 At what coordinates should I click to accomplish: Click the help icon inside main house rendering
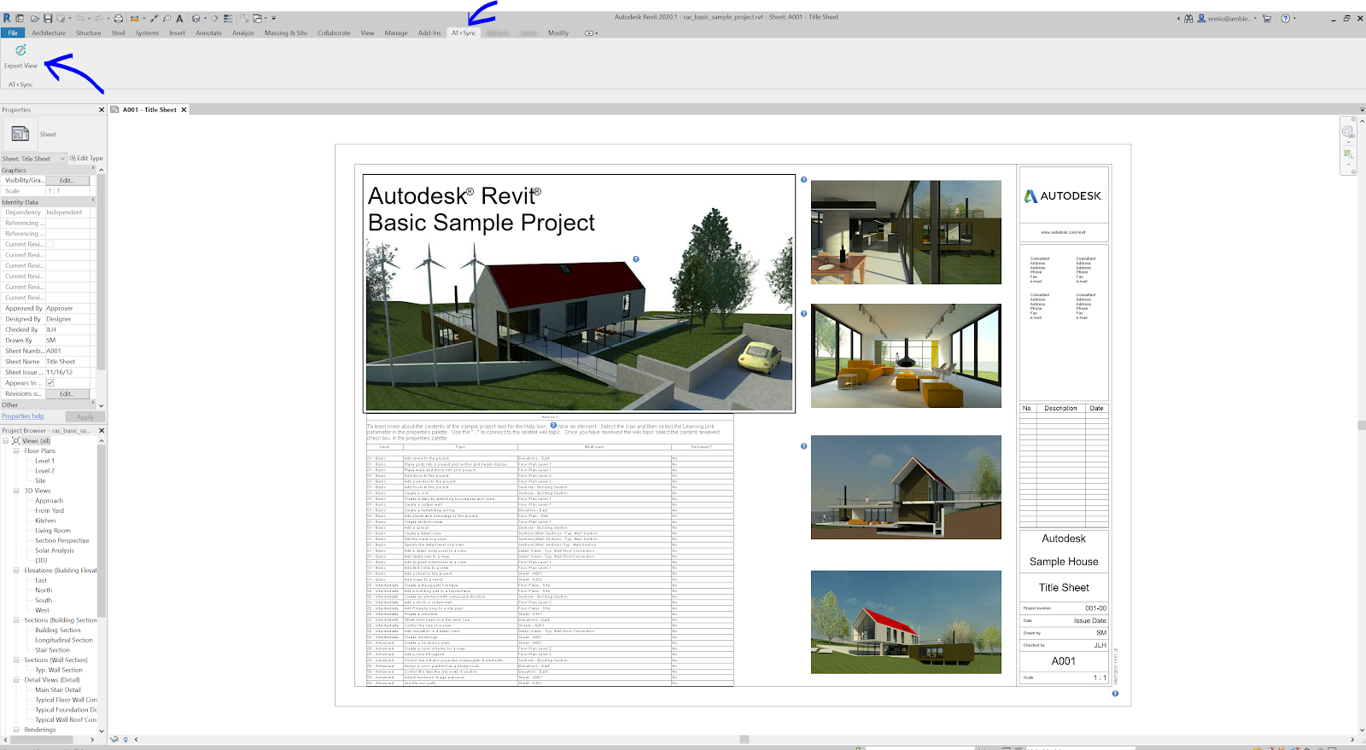click(x=635, y=259)
